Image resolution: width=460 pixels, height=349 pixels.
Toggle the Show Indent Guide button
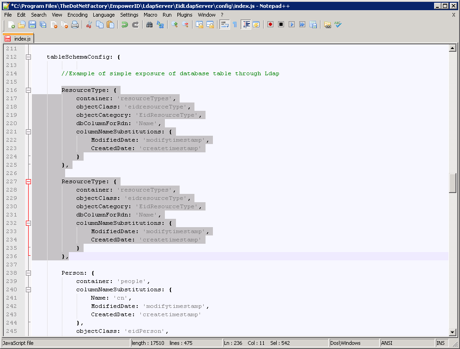(246, 24)
